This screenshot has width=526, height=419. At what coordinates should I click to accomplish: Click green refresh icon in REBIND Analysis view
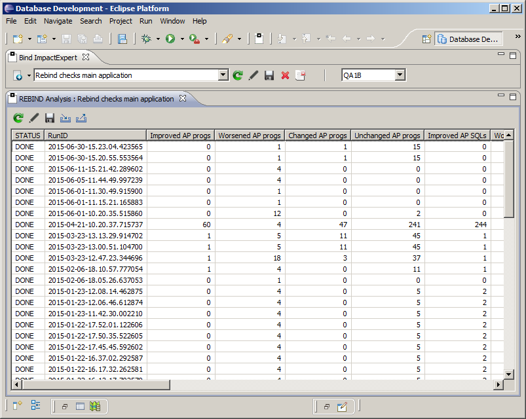(x=18, y=118)
